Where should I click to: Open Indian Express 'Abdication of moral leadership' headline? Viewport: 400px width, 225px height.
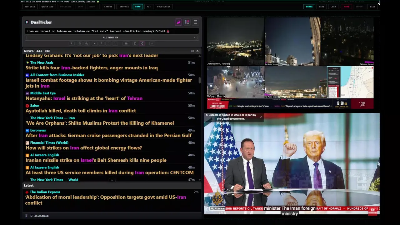106,200
